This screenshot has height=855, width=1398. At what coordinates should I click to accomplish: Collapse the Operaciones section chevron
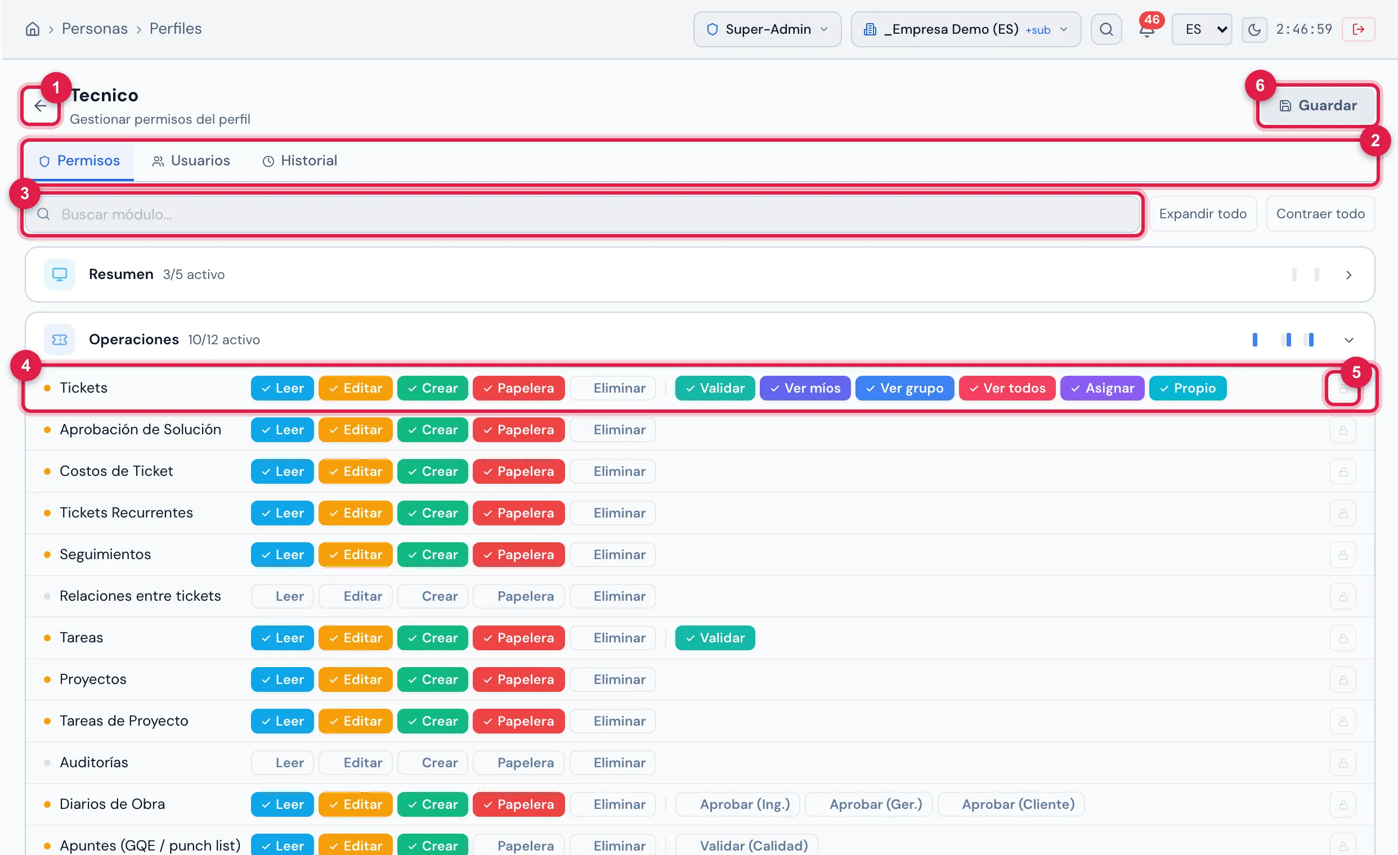pyautogui.click(x=1348, y=340)
